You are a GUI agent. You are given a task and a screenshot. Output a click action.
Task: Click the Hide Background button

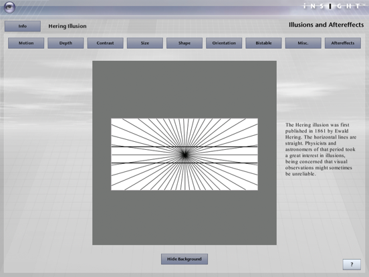pyautogui.click(x=184, y=259)
